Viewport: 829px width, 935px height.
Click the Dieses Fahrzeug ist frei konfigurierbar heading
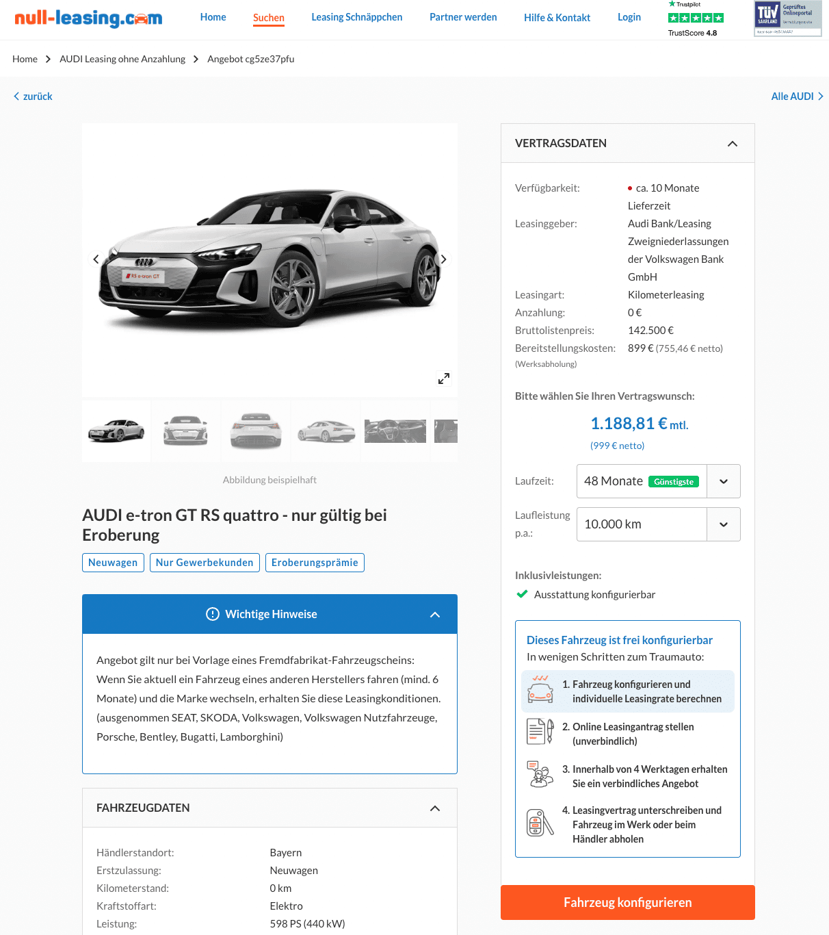(x=620, y=640)
